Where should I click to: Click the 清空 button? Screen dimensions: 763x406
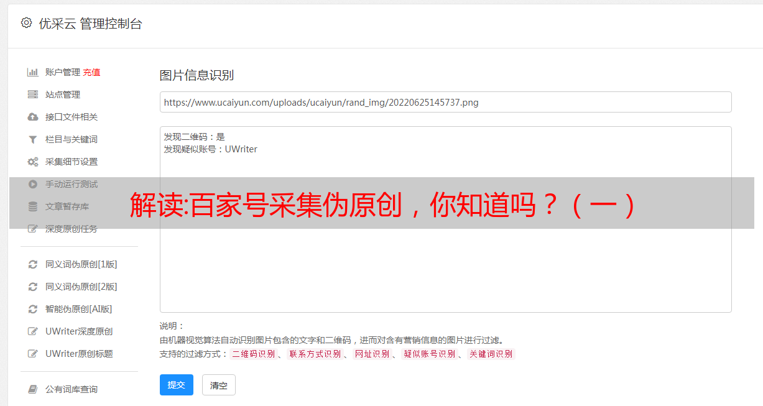[x=219, y=385]
